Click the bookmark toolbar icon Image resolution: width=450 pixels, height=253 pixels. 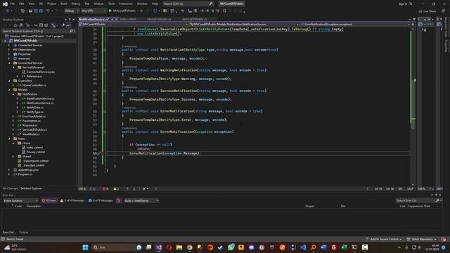coord(224,11)
